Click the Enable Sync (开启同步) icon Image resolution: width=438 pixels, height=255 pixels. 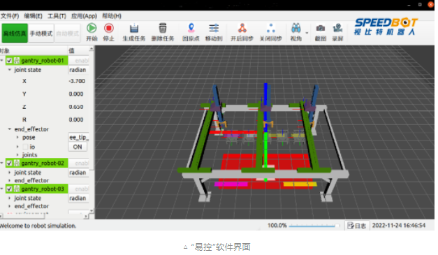pyautogui.click(x=242, y=28)
